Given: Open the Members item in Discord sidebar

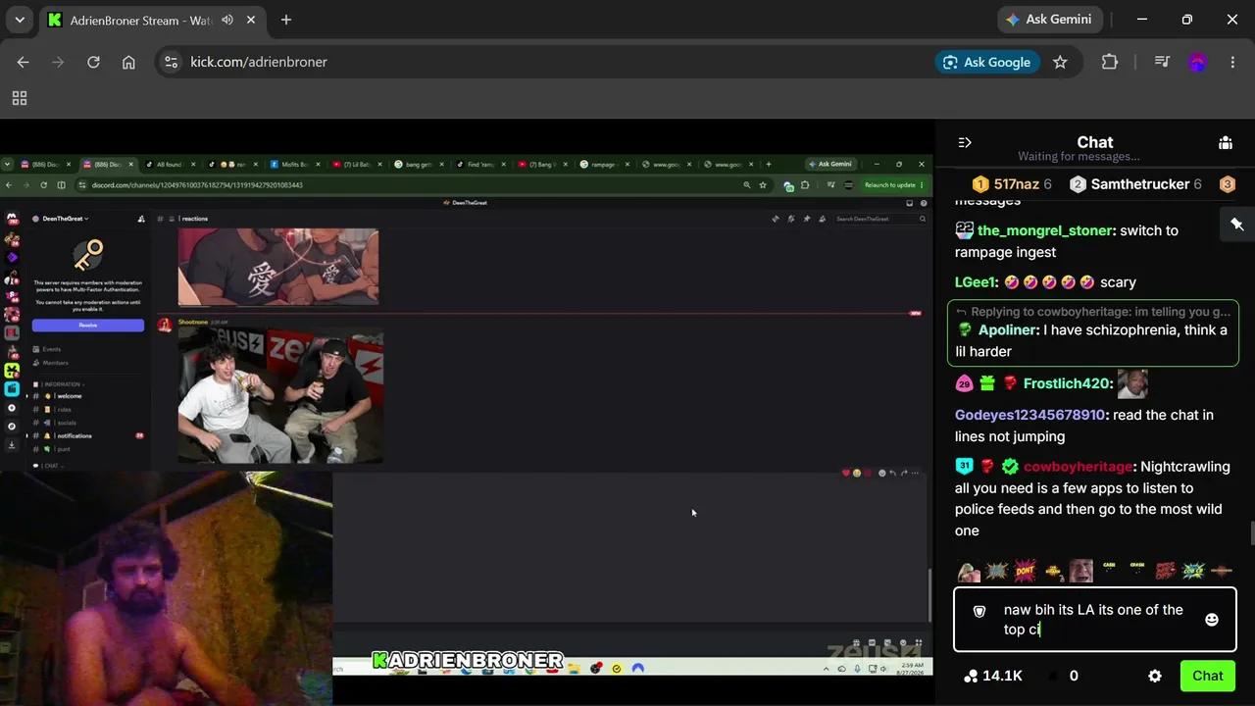Looking at the screenshot, I should (x=55, y=363).
